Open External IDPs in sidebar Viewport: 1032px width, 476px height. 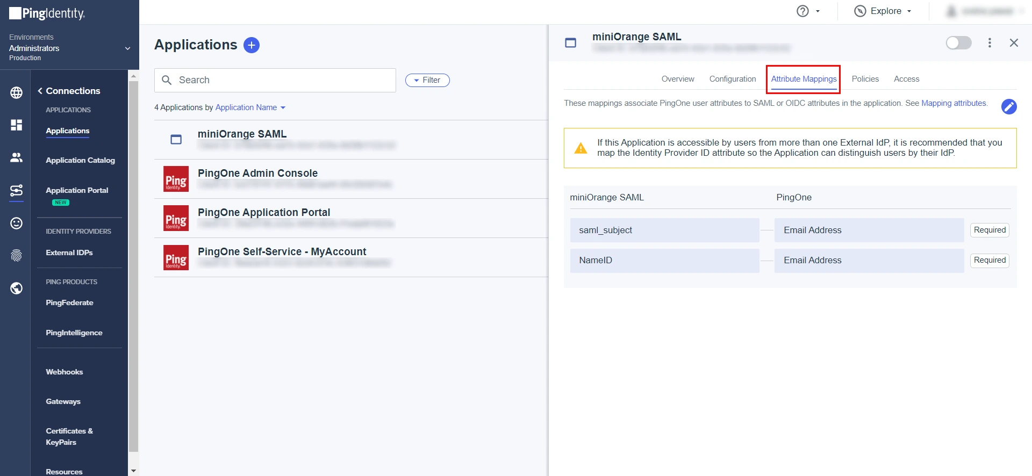coord(69,253)
